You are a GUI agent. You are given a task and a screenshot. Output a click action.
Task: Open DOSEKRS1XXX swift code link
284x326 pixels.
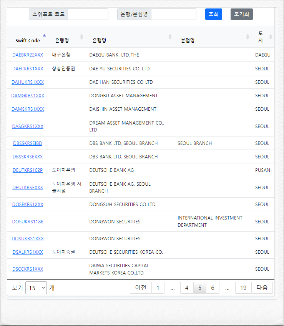(28, 205)
